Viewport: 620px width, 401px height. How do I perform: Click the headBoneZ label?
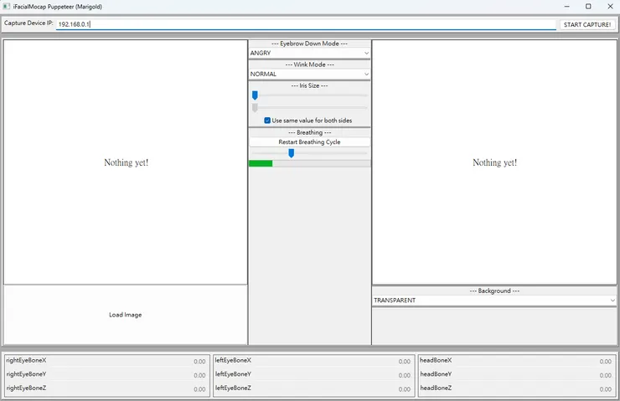(436, 388)
